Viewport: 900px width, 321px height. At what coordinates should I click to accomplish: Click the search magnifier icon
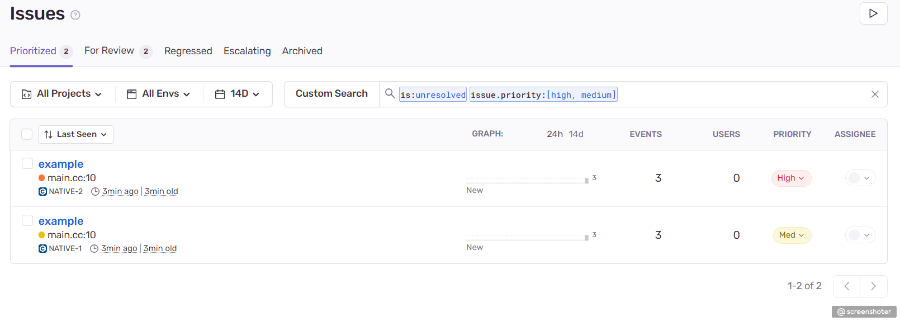(390, 93)
